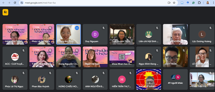The image size is (215, 92).
Task: Click the name label Phan Bảo Huỳnh
Action: [x=40, y=86]
